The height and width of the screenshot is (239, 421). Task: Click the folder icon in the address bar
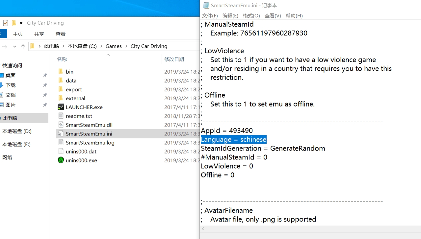click(32, 46)
